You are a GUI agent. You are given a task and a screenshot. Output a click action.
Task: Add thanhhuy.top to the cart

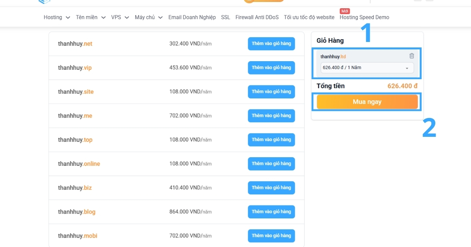coord(271,140)
